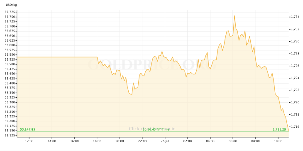Click the USD/kg axis unit label
Viewport: 303px width, 151px height.
11,5
